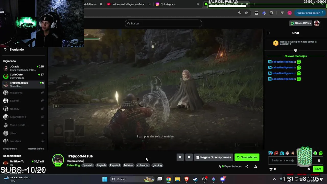Open the Steam taskbar icon

click(195, 179)
